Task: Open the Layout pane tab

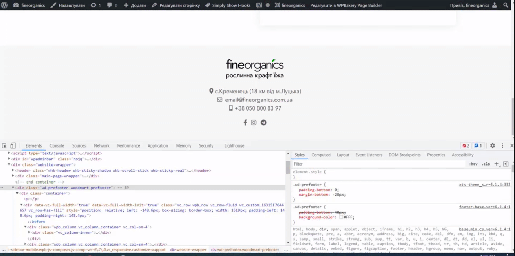Action: point(343,155)
